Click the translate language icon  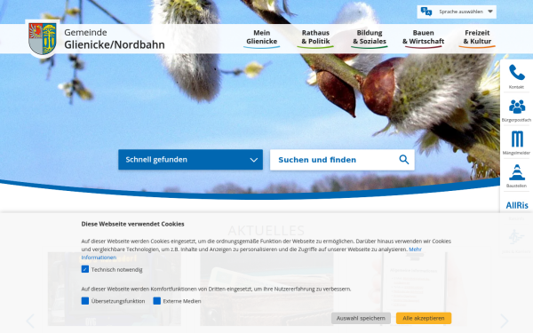[426, 12]
